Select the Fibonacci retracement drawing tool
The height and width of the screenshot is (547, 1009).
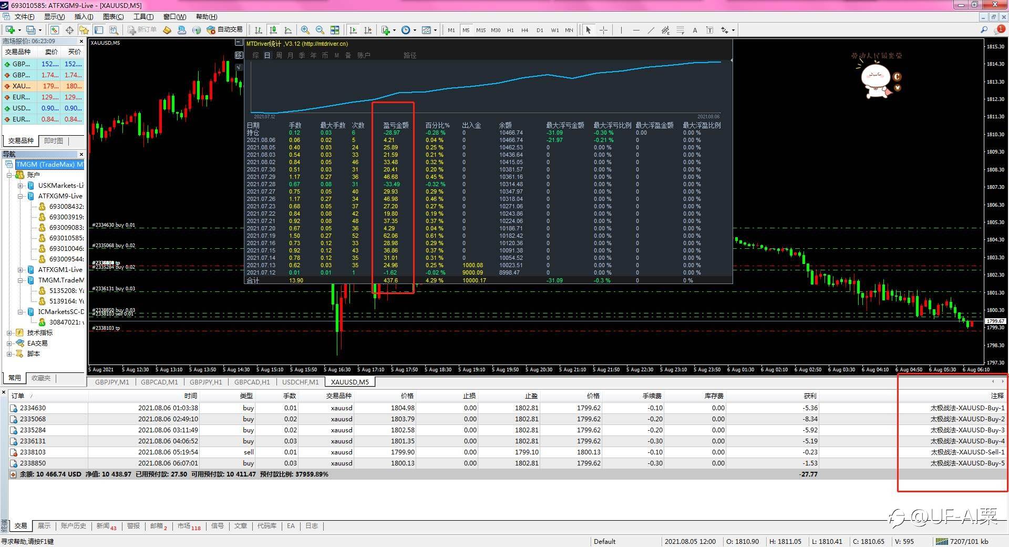(x=680, y=30)
